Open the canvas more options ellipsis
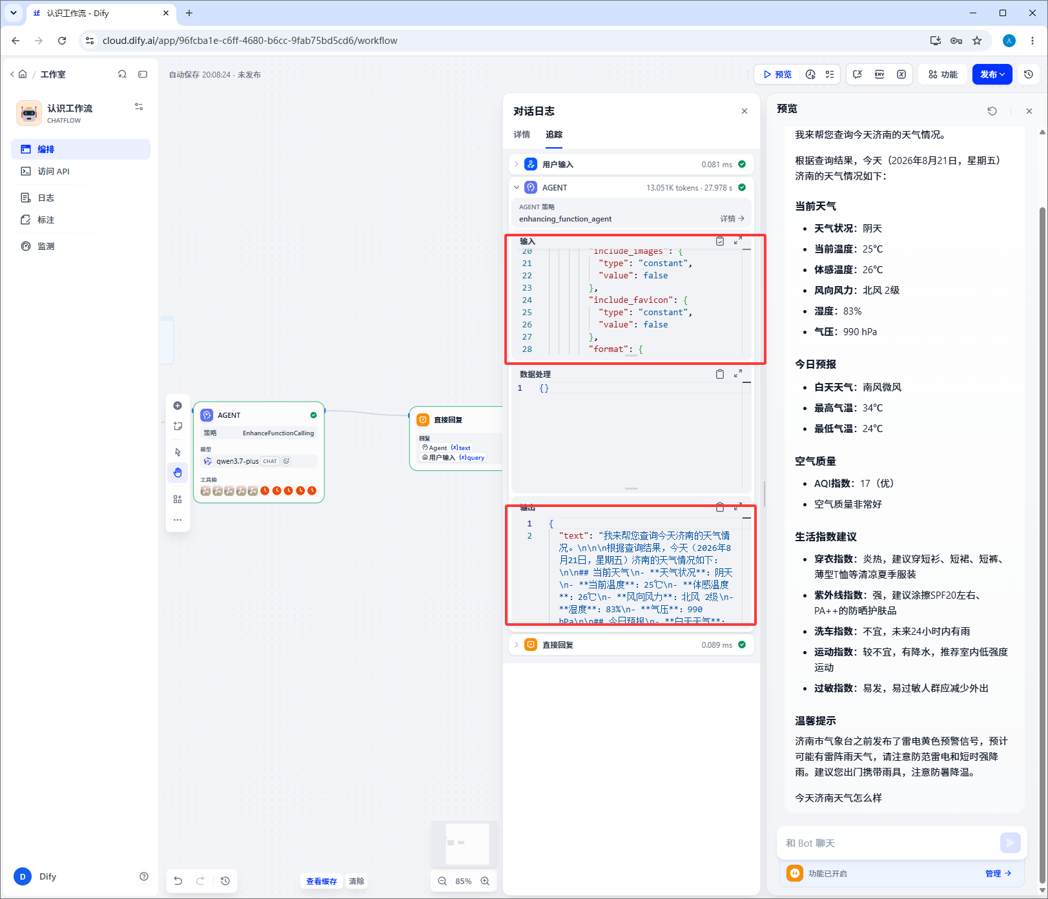The width and height of the screenshot is (1048, 899). click(x=178, y=520)
